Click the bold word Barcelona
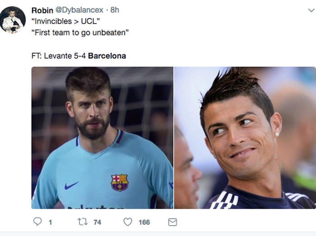Screen dimensions: 316x236 [107, 56]
